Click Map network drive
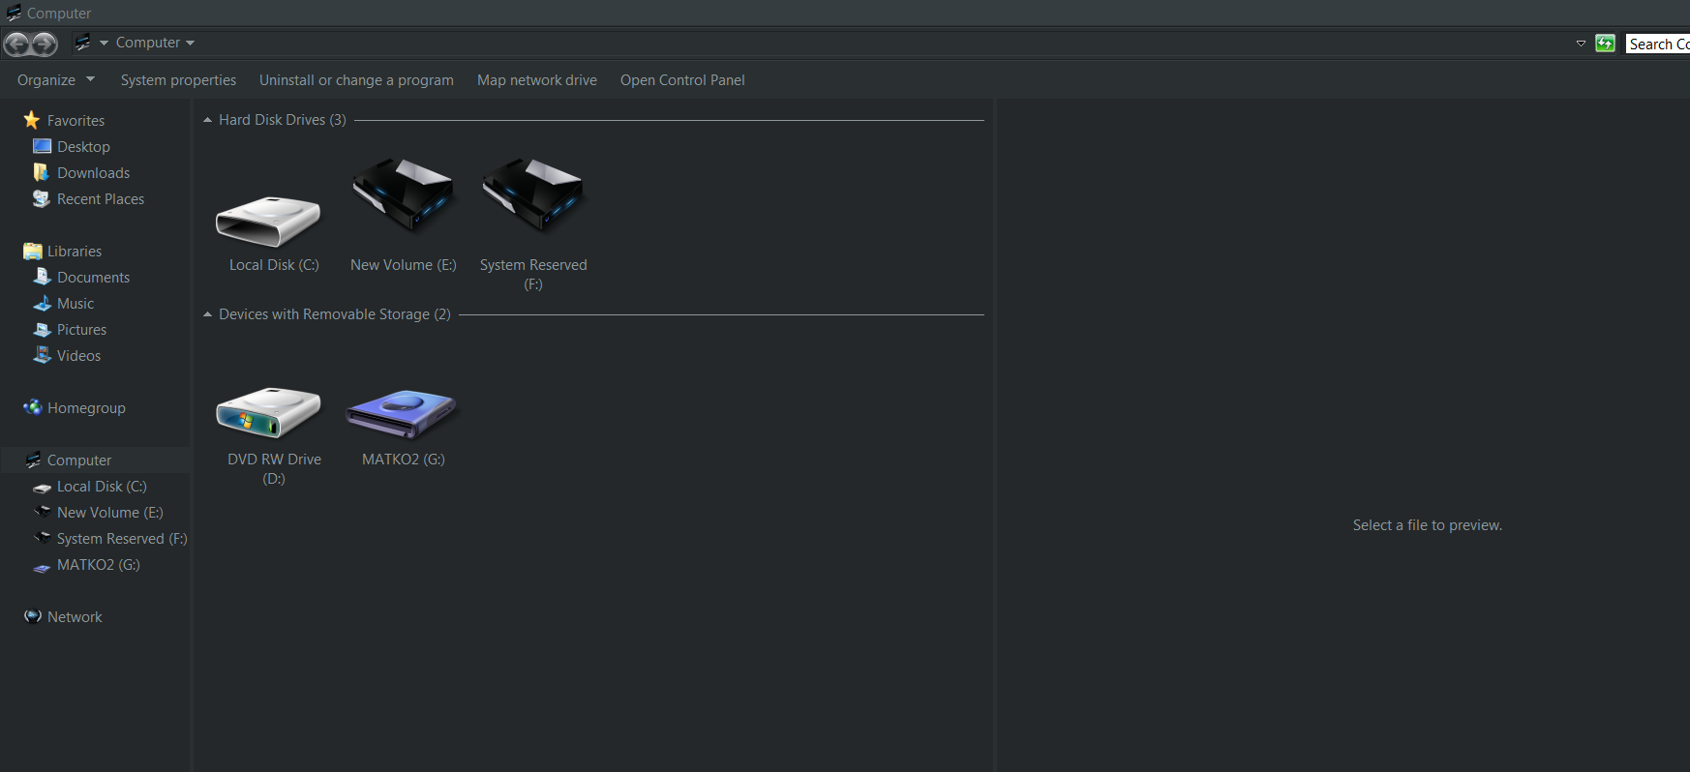Image resolution: width=1690 pixels, height=772 pixels. pos(536,80)
